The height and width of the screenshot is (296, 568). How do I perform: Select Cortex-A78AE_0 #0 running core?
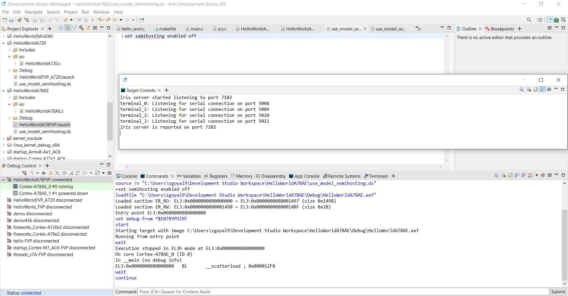pos(46,187)
